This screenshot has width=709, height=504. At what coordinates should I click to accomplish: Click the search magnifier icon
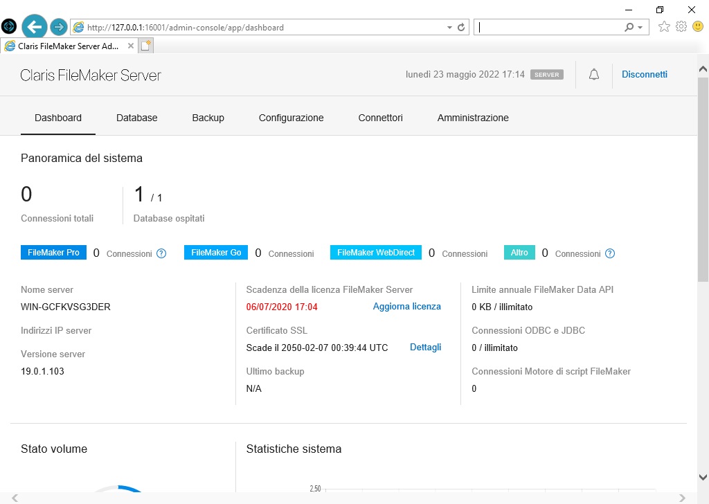pos(629,27)
